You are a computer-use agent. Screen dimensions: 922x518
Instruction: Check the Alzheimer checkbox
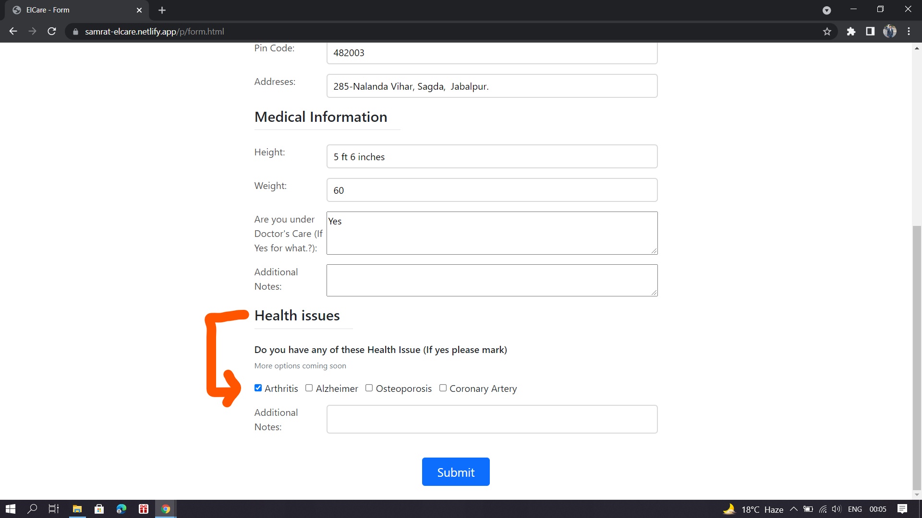pos(309,388)
